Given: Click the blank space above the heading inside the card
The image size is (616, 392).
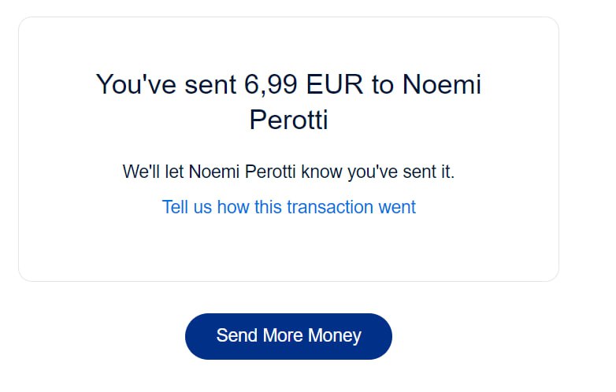Looking at the screenshot, I should [288, 43].
